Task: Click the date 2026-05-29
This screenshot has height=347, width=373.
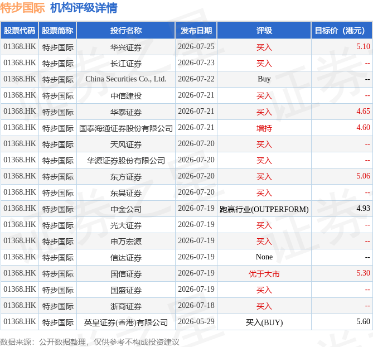Action: 196,322
